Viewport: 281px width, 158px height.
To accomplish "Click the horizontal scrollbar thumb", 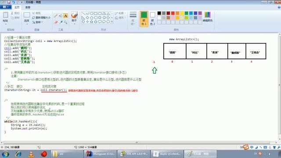I will (137, 143).
